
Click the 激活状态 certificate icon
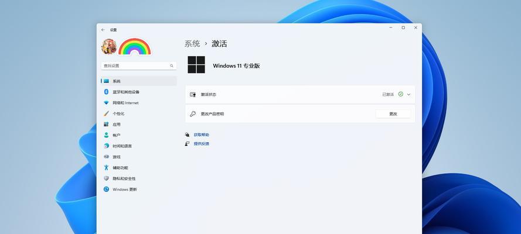[x=193, y=94]
